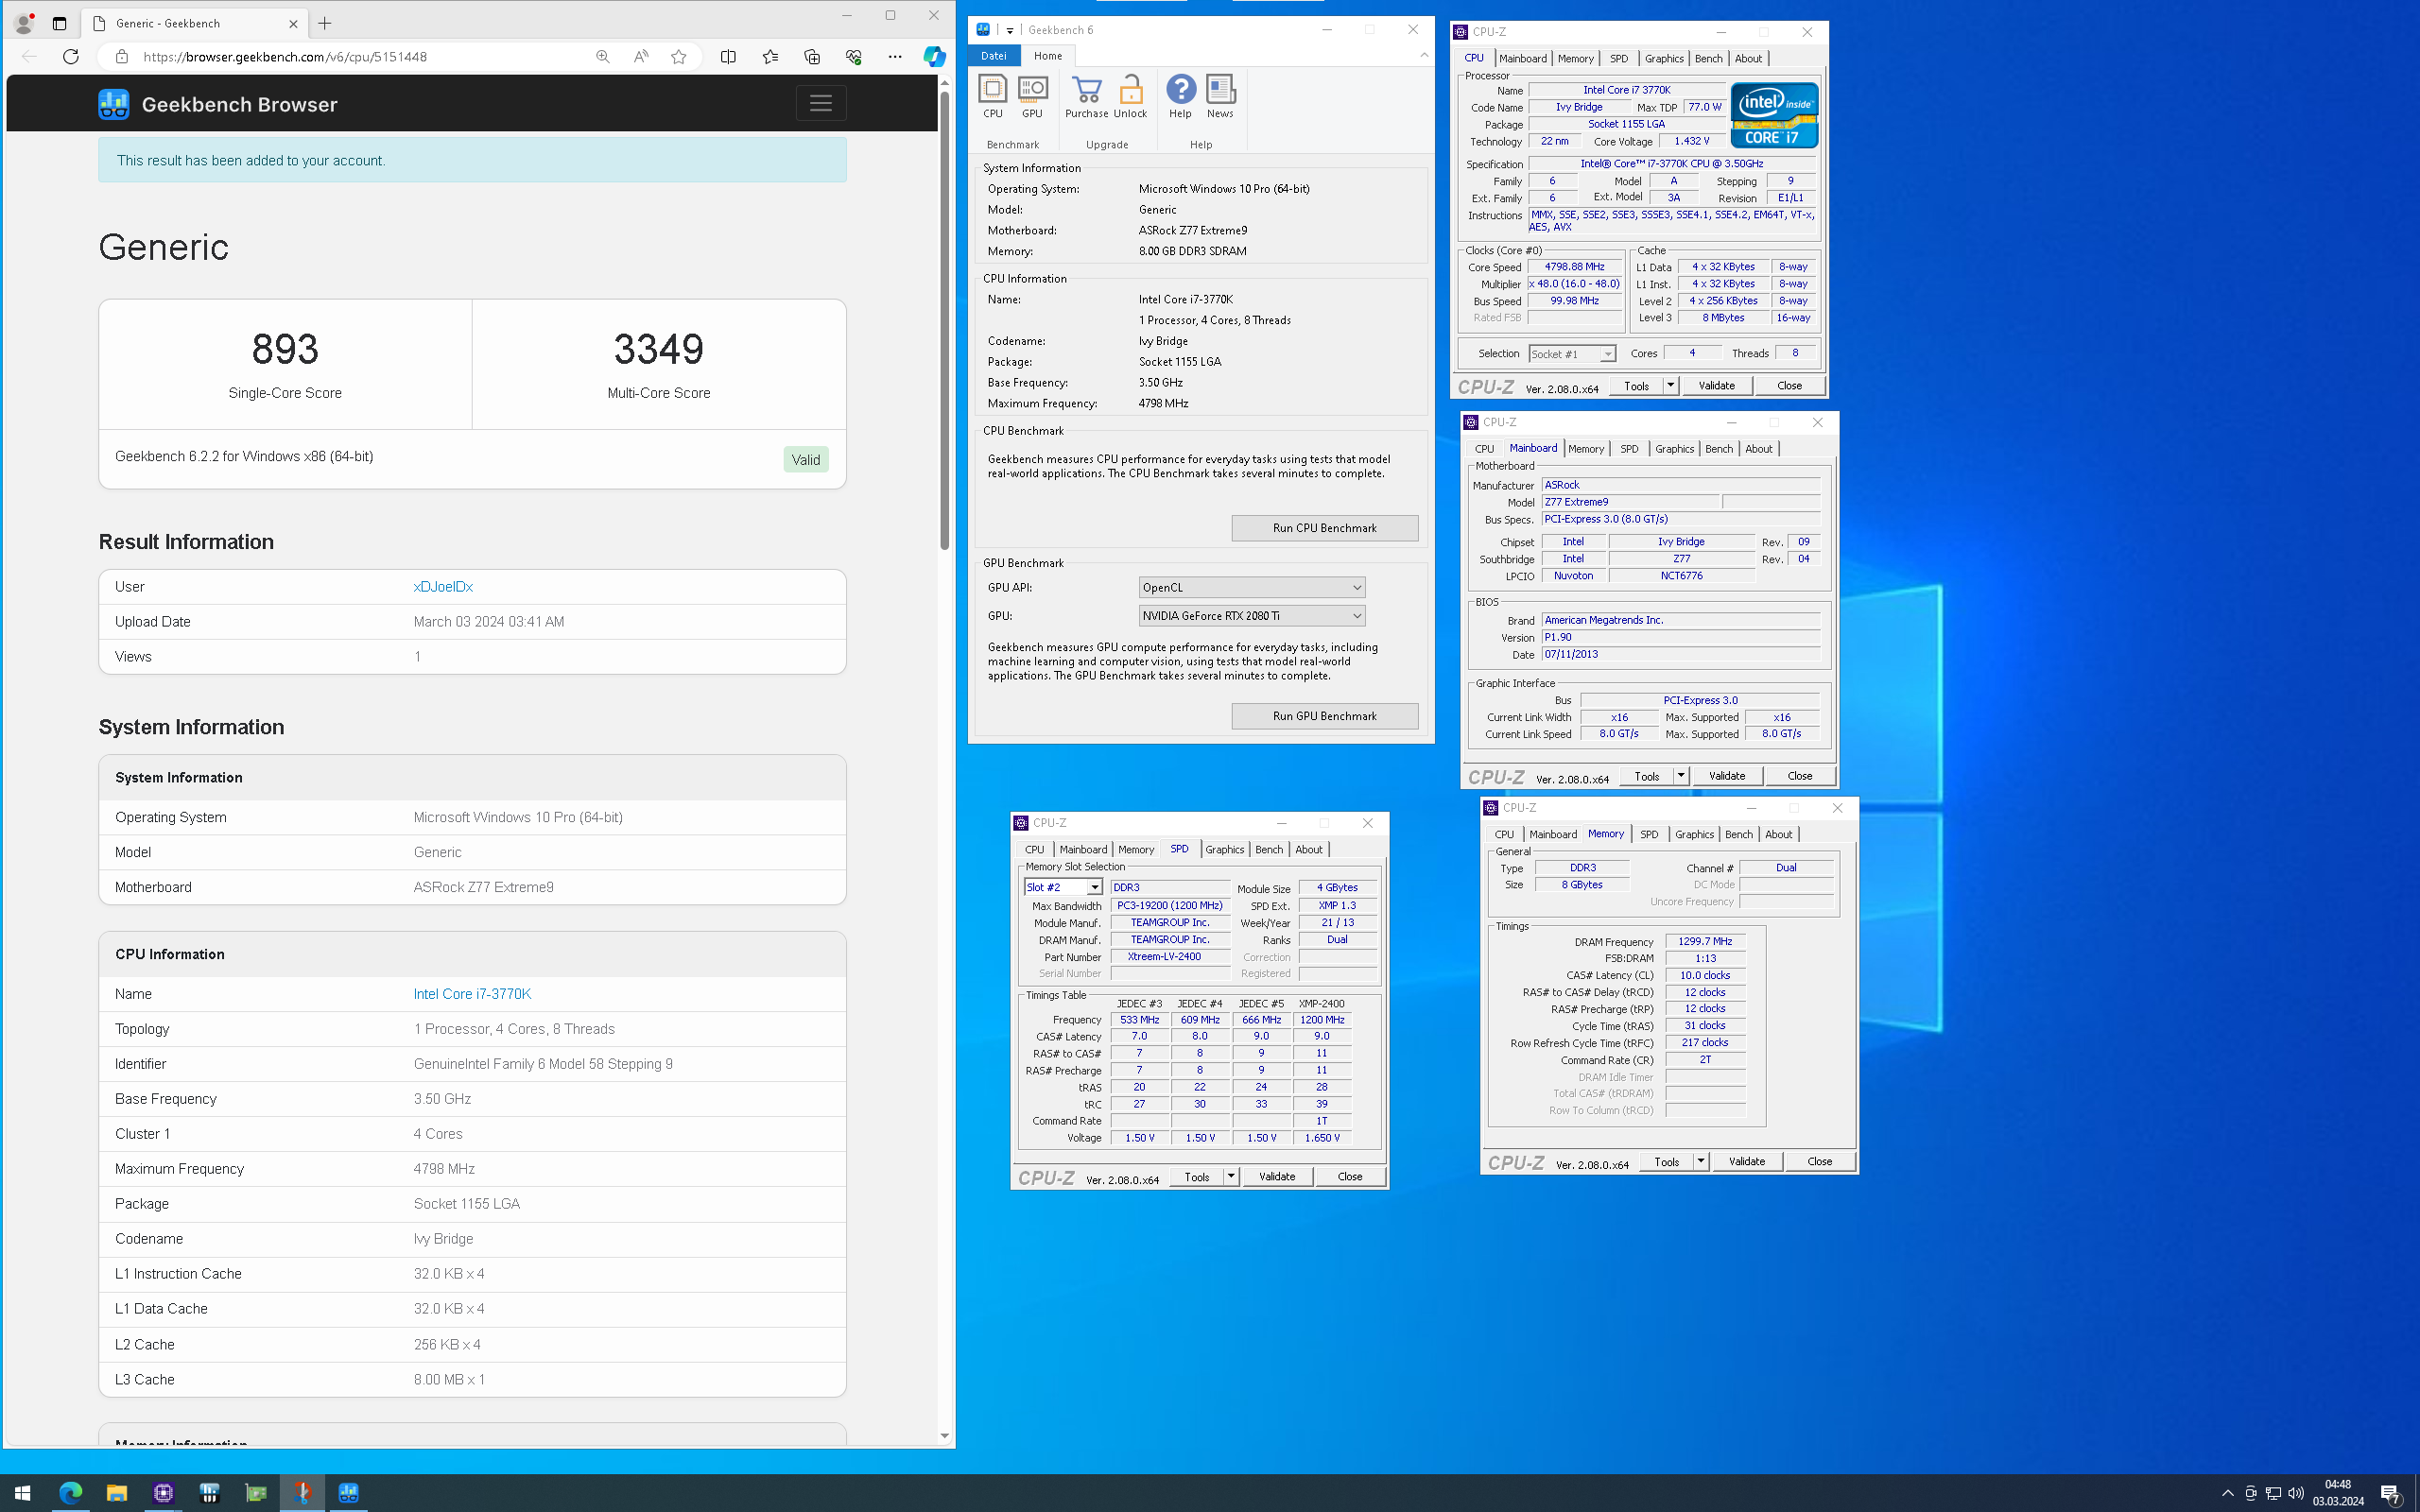Open Tools dropdown arrow in CPU-Z Mainboard window
Screen dimensions: 2420x1512
[x=1680, y=776]
